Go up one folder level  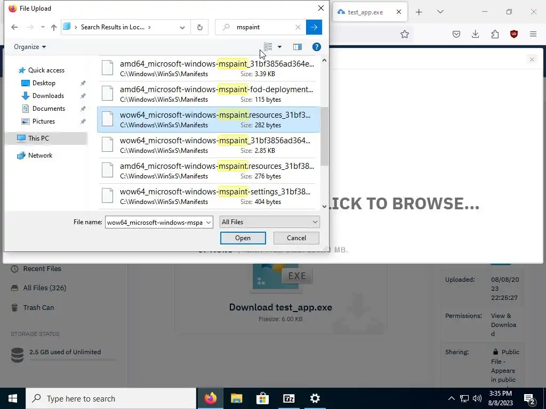[54, 27]
